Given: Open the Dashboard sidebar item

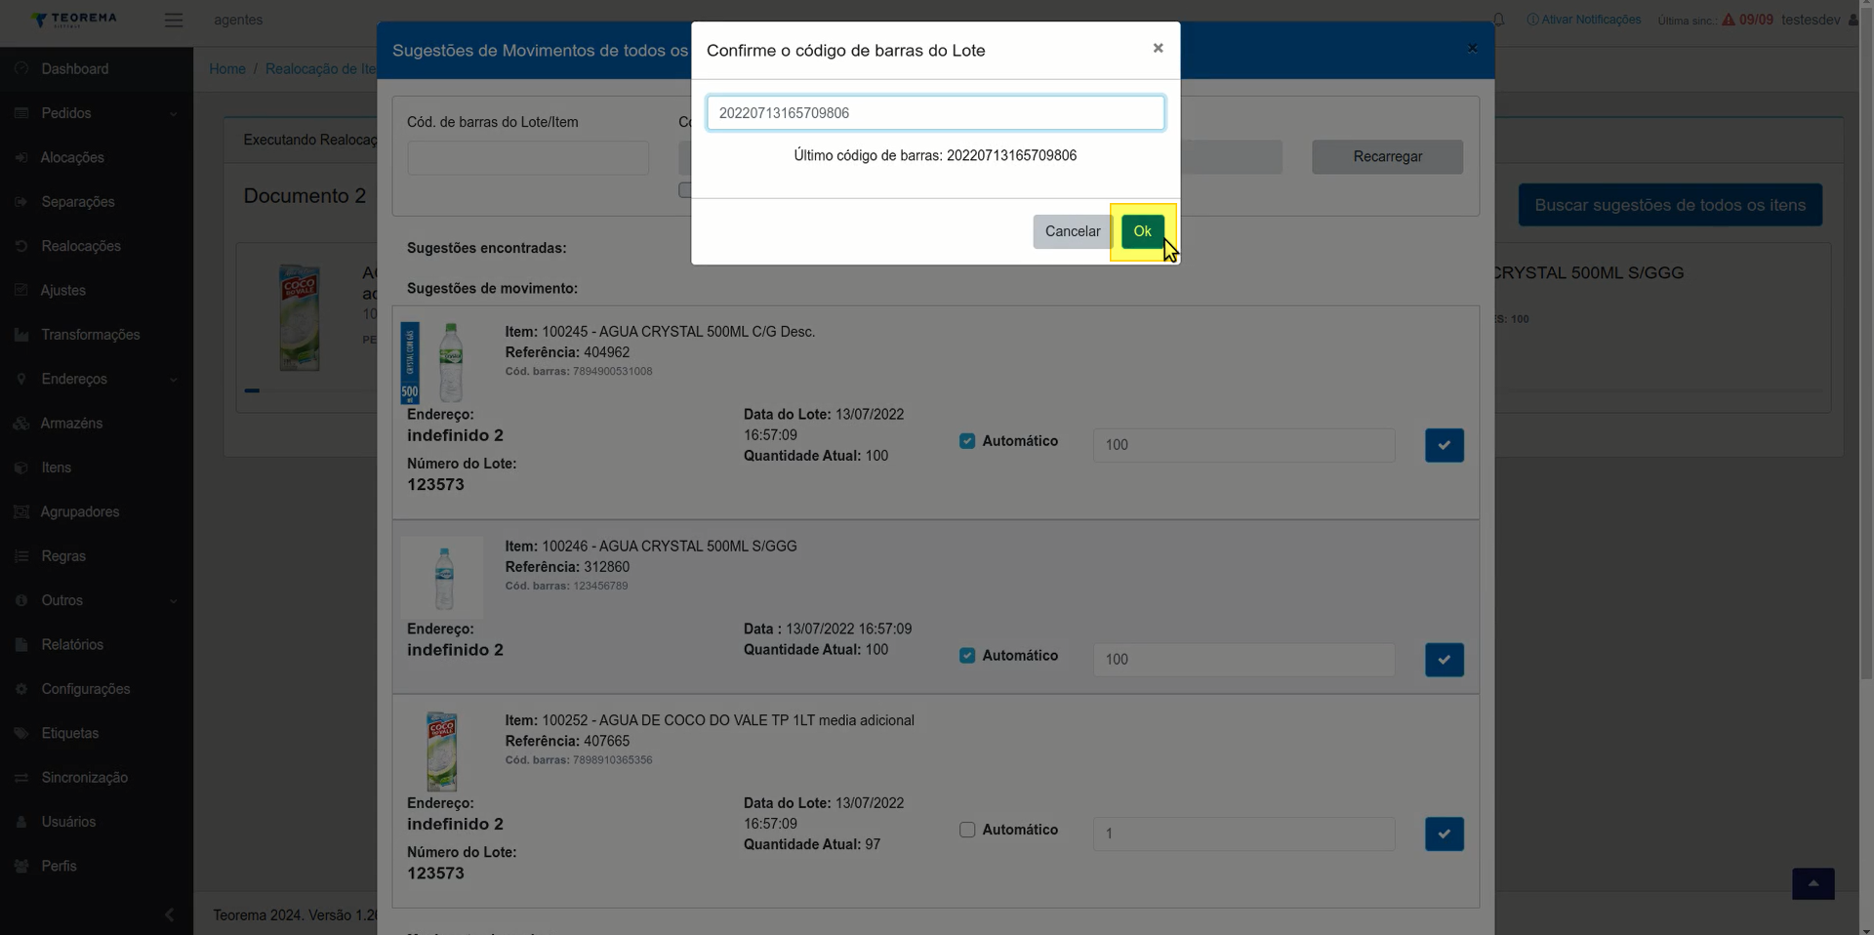Looking at the screenshot, I should point(75,69).
